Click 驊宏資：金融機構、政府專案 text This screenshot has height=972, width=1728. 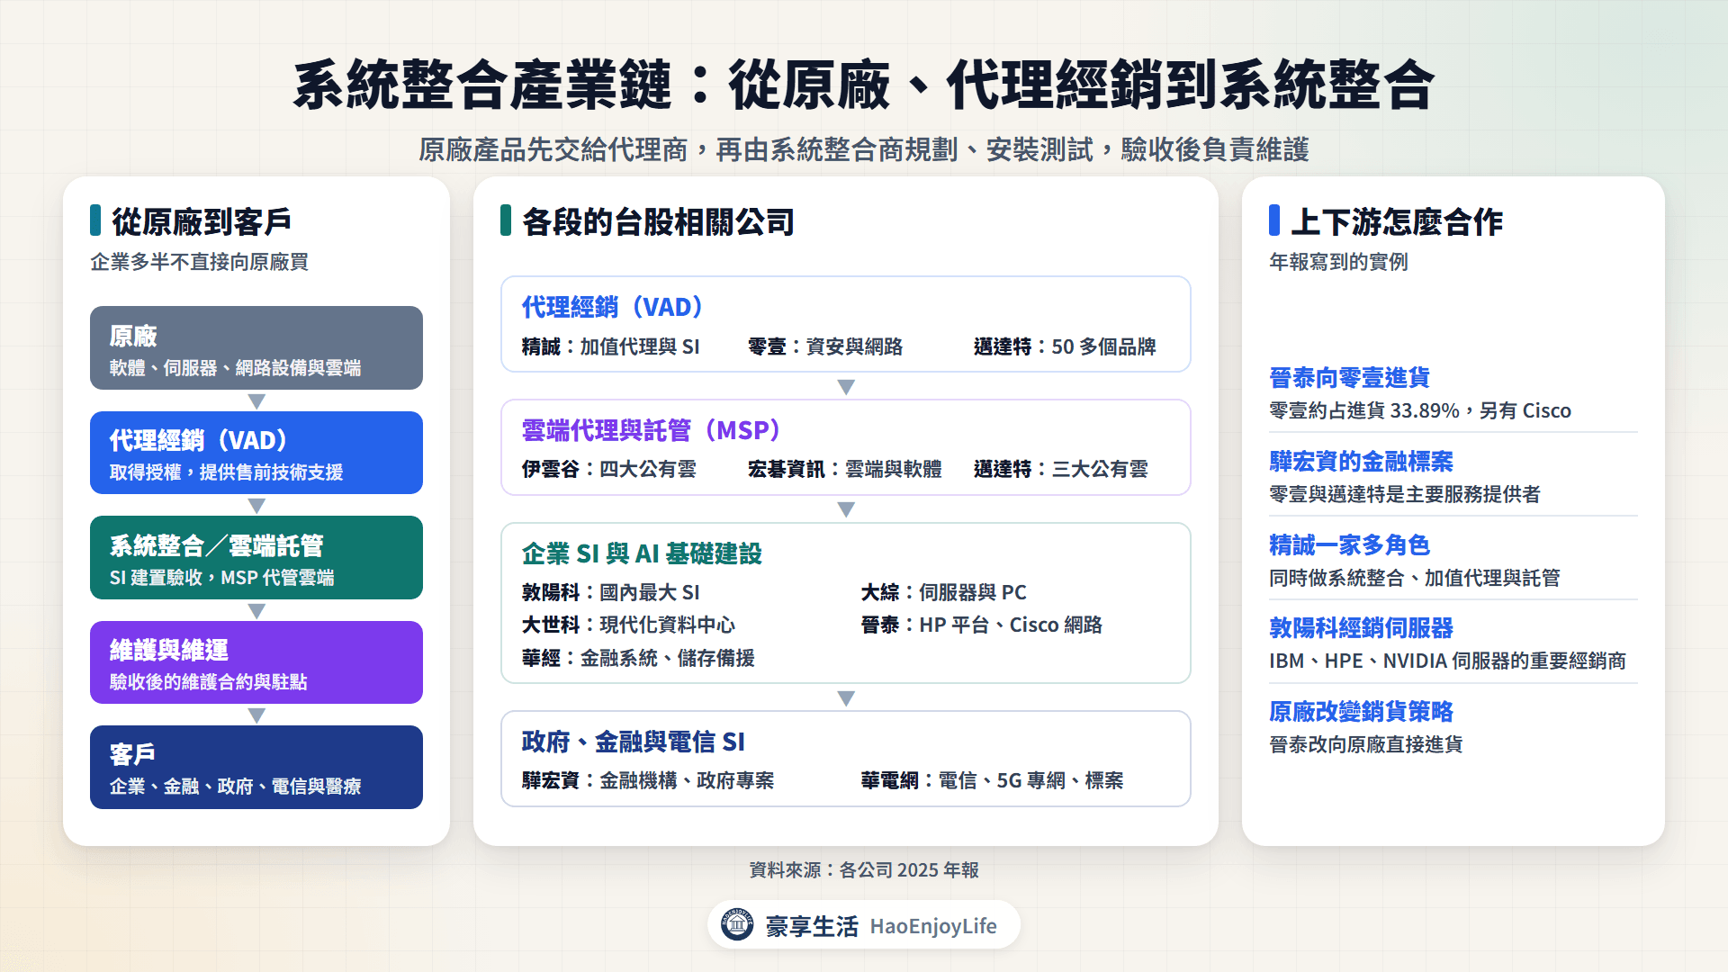(648, 780)
